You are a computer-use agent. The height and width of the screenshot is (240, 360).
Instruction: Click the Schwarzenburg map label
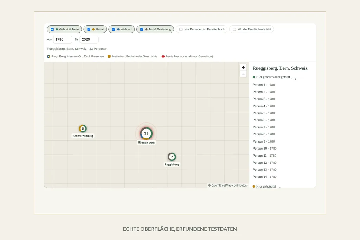83,136
